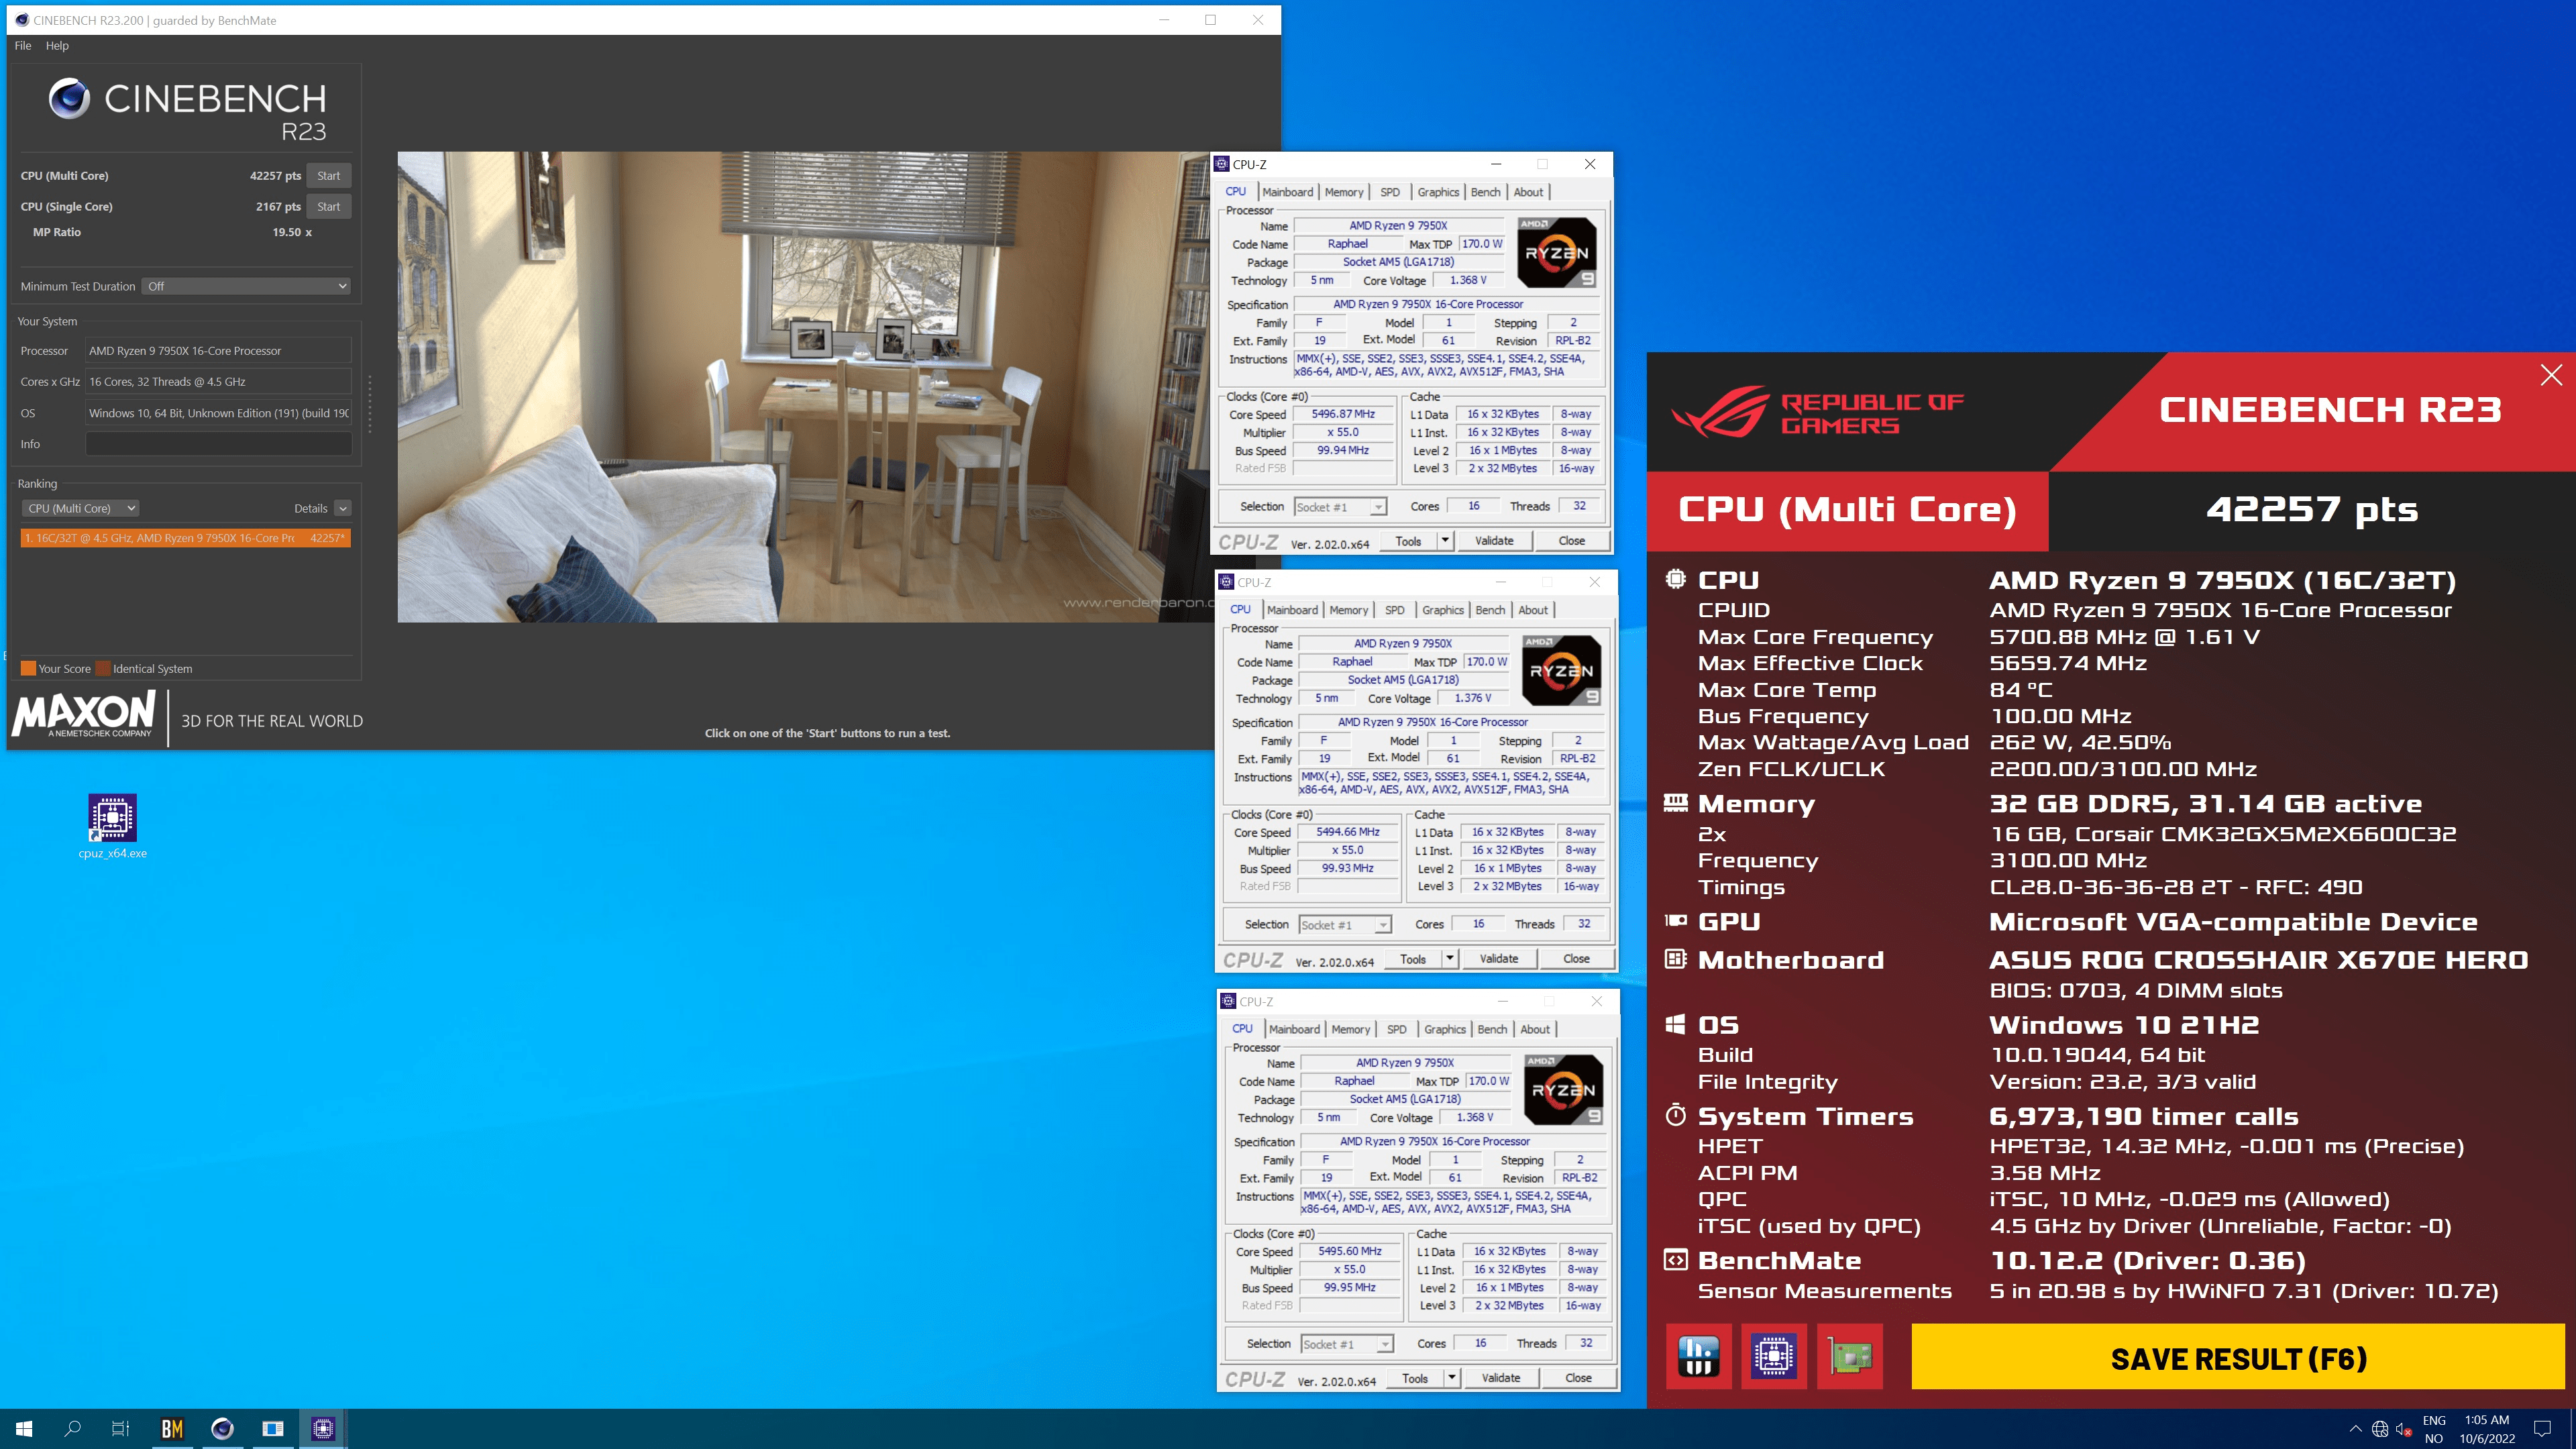The height and width of the screenshot is (1449, 2576).
Task: Switch to Memory tab in top CPU-Z window
Action: point(1343,192)
